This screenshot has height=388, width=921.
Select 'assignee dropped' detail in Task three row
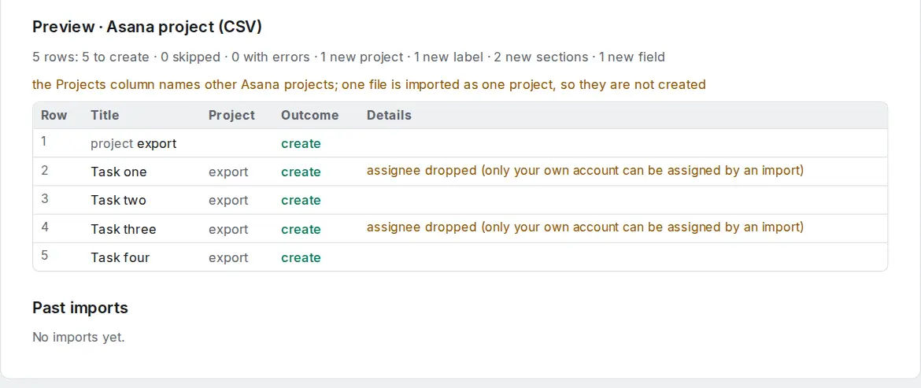[585, 227]
